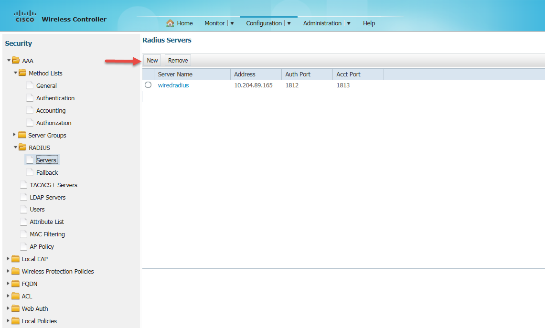Click the Authentication page icon
This screenshot has height=328, width=545.
click(x=30, y=98)
